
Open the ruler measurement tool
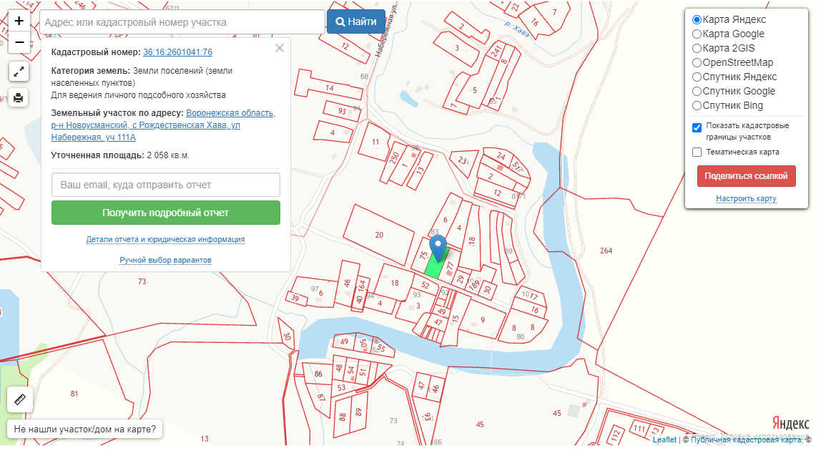[19, 399]
